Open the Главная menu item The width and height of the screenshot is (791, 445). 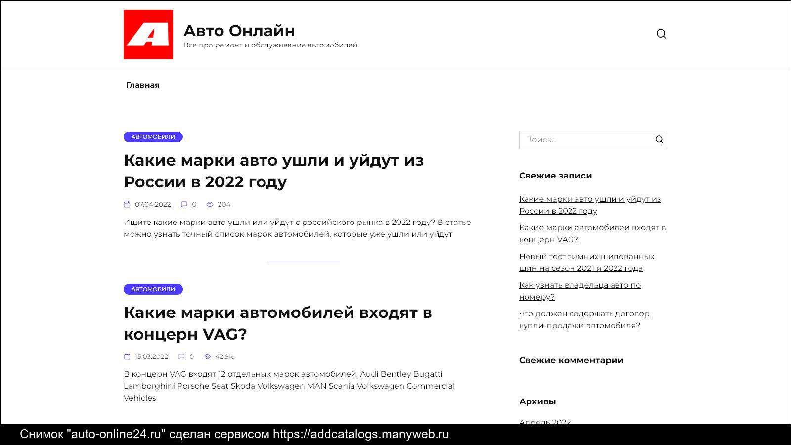click(x=143, y=85)
